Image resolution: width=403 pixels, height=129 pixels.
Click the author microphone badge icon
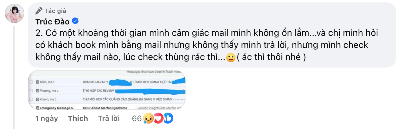(39, 11)
